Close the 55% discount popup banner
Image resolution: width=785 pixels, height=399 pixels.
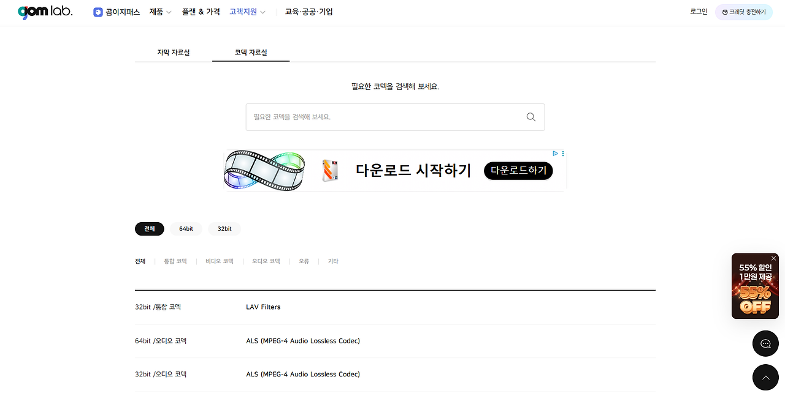point(773,259)
